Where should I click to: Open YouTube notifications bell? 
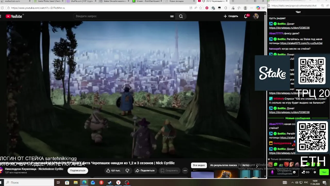click(x=246, y=16)
